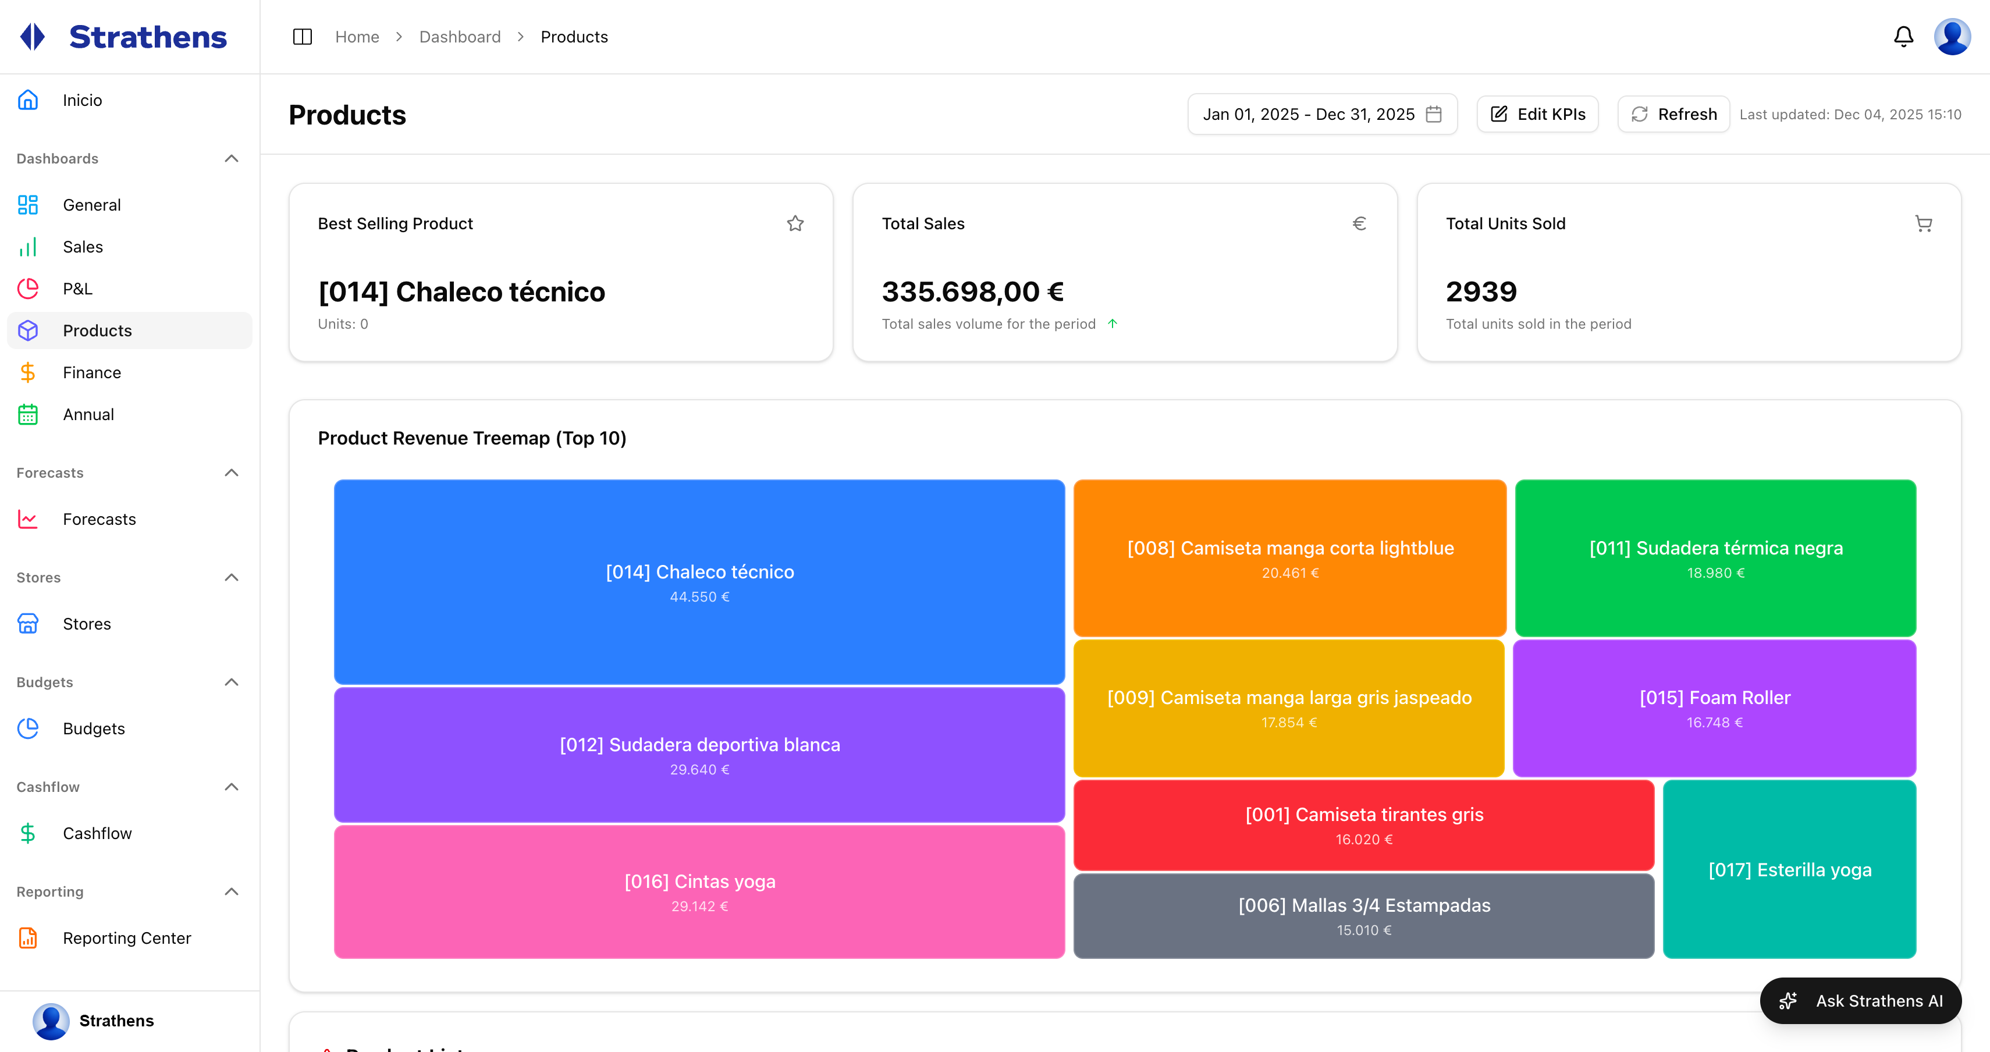Click the Edit KPIs button
This screenshot has width=1990, height=1052.
[x=1537, y=114]
